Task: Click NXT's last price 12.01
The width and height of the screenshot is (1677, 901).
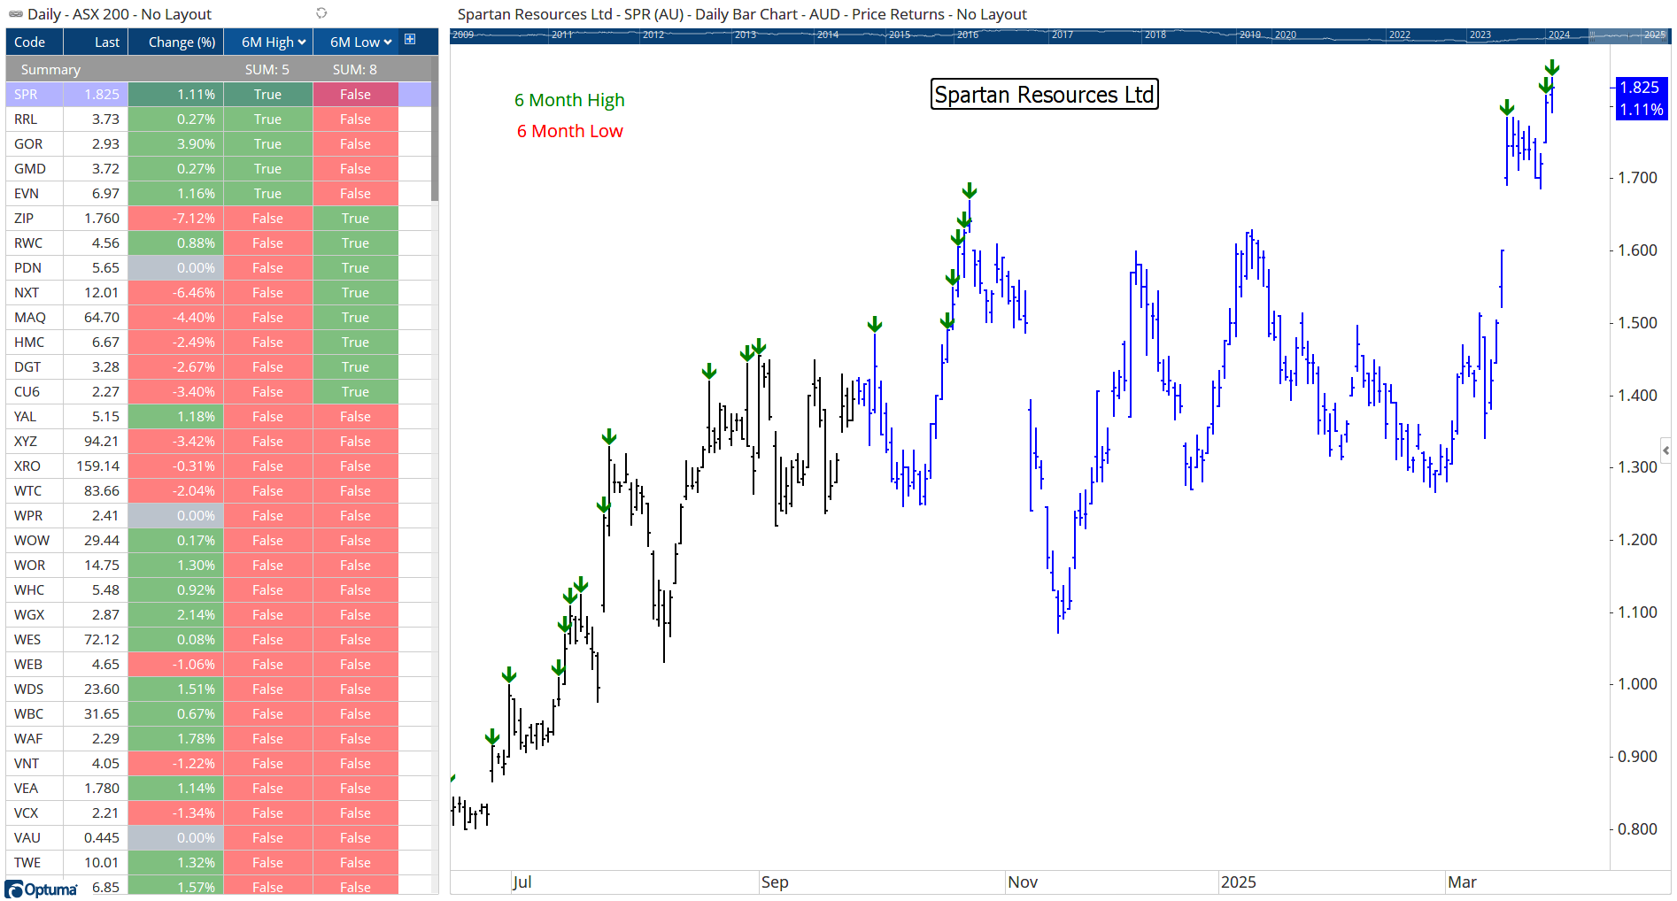Action: 97,293
